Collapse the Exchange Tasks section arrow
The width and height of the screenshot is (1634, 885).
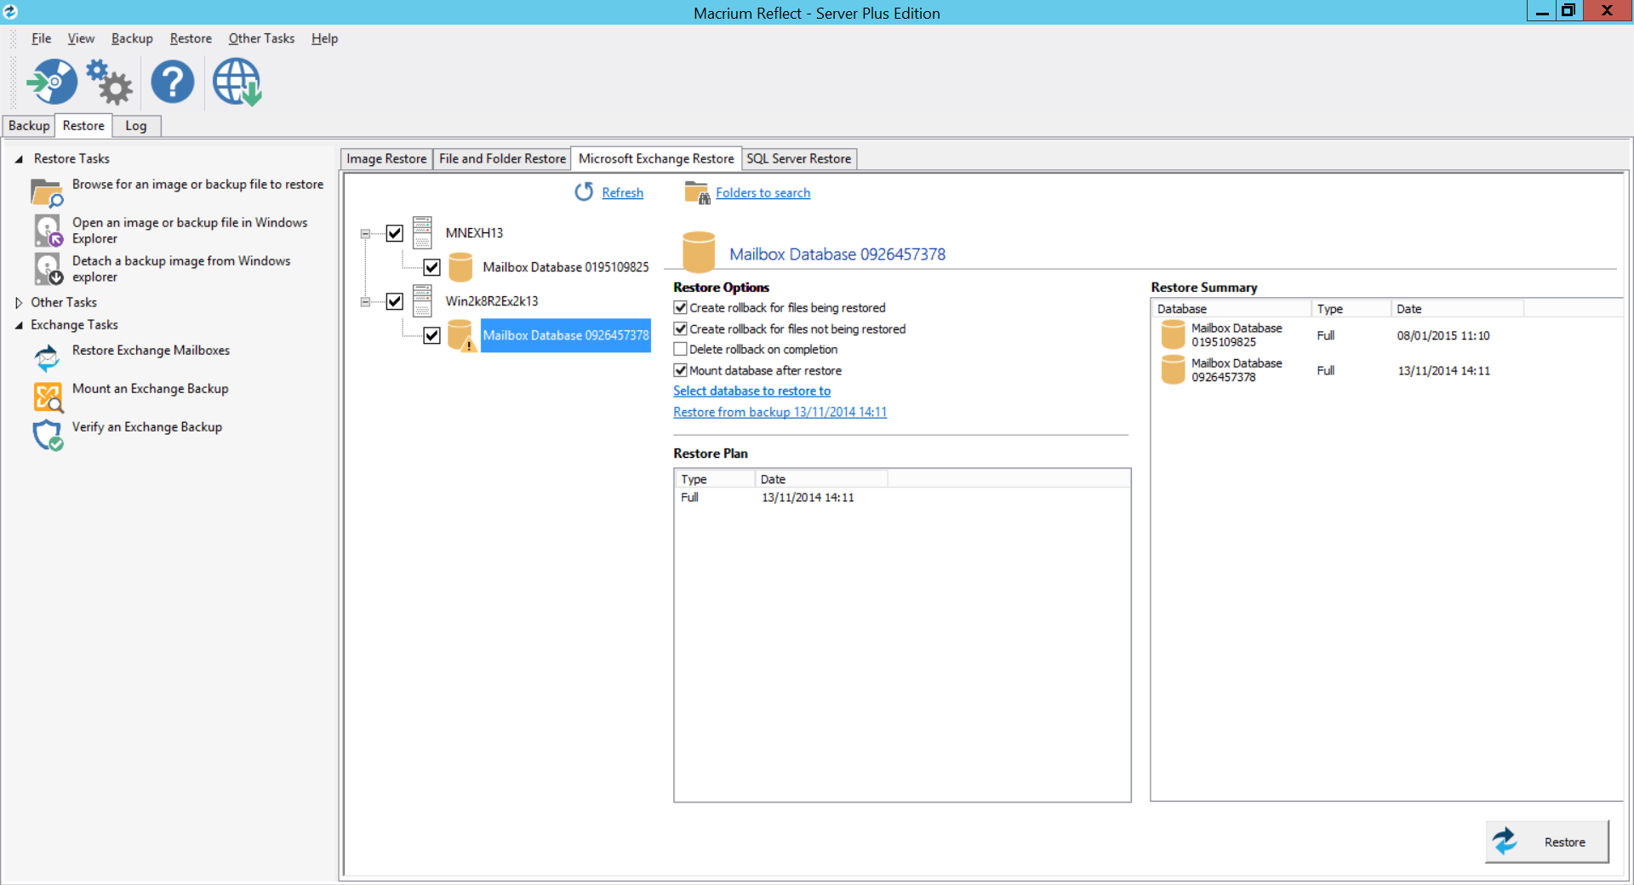19,325
